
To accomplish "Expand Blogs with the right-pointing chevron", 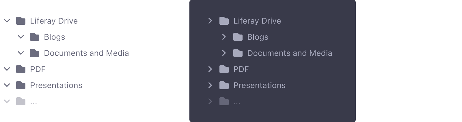I will pos(224,37).
